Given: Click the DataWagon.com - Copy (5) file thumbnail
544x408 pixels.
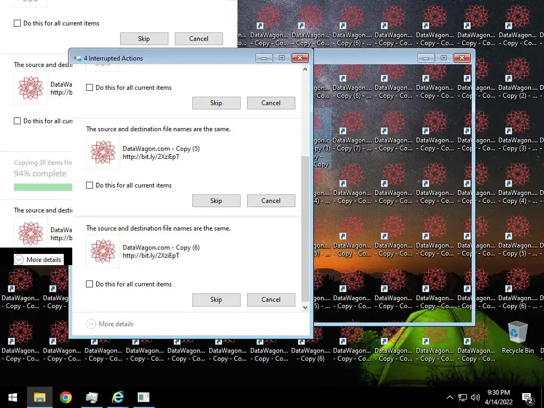Looking at the screenshot, I should click(103, 152).
